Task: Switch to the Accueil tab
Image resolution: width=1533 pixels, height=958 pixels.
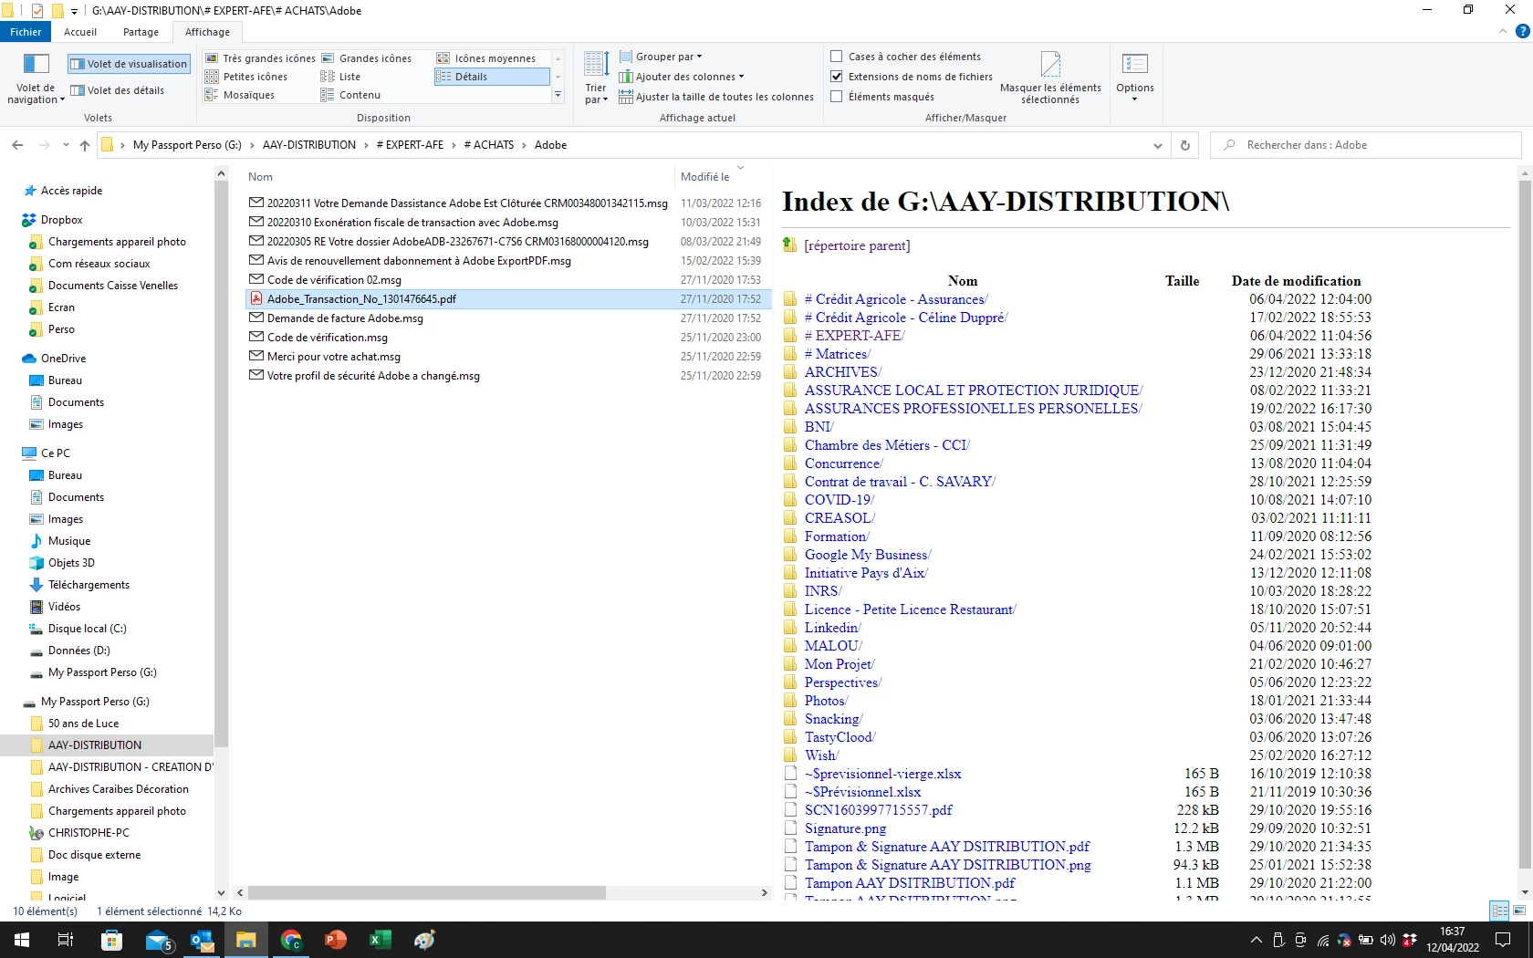Action: pyautogui.click(x=80, y=32)
